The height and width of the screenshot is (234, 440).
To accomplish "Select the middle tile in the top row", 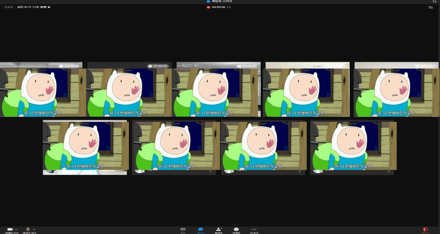I will pos(218,90).
